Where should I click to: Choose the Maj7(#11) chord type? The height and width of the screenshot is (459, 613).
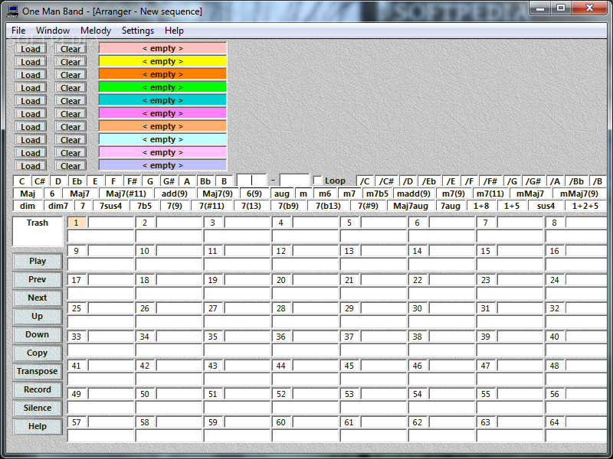tap(126, 194)
